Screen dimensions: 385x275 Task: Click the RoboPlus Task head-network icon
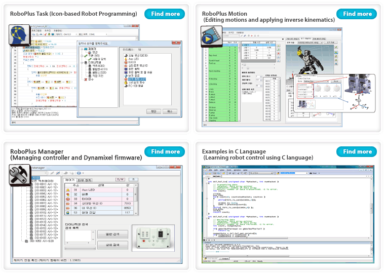(19, 35)
